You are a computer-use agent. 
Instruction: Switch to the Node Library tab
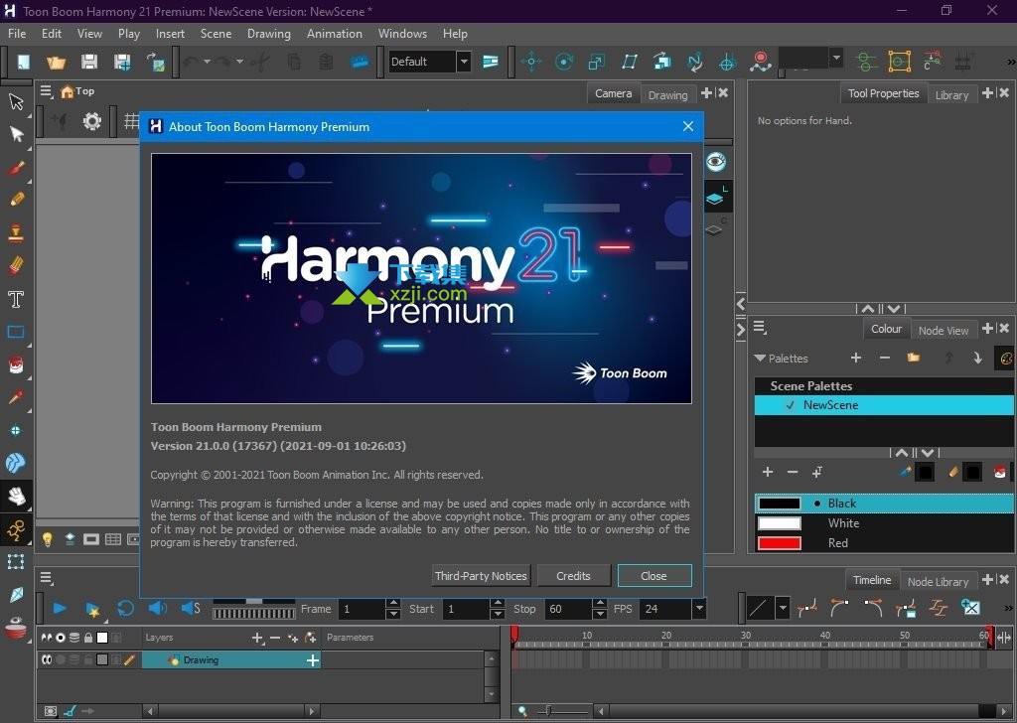(x=938, y=582)
